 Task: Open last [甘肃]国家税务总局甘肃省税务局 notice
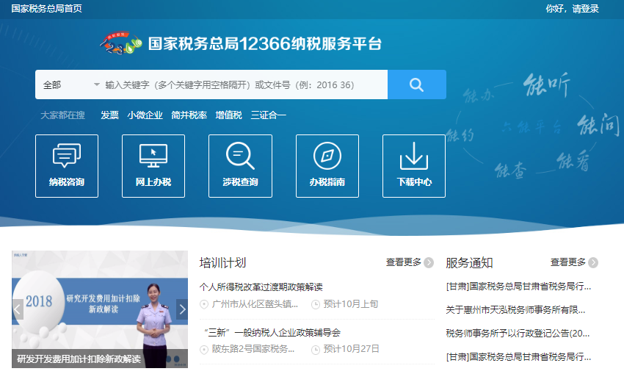[x=518, y=356]
